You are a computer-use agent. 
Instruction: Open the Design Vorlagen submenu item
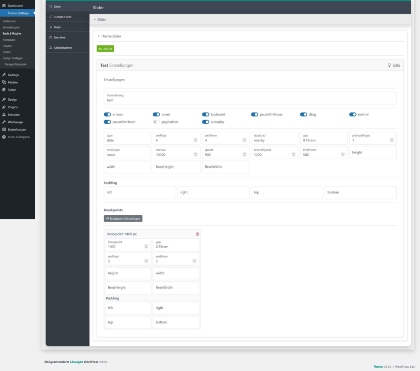pos(13,58)
